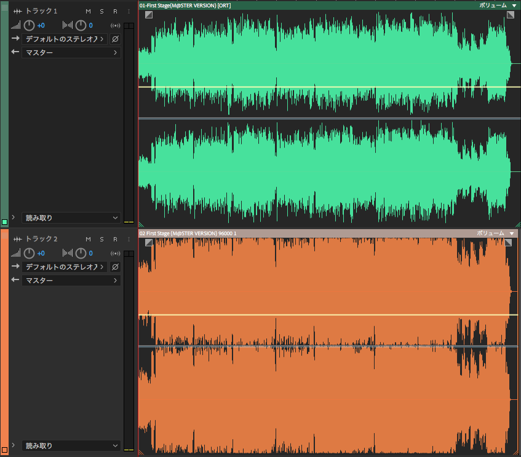The width and height of the screenshot is (521, 457).
Task: Click fade-out handle on clip 02
Action: pos(508,243)
